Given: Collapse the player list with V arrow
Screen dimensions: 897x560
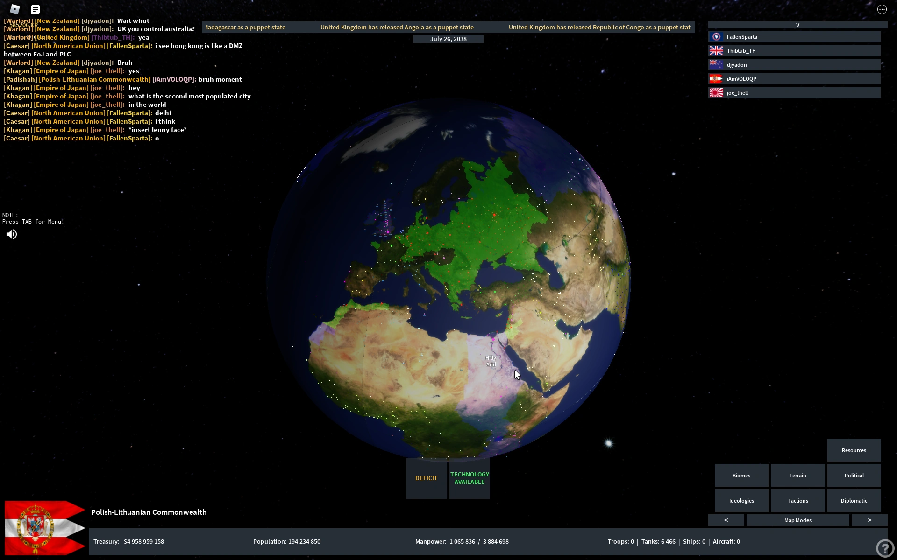Looking at the screenshot, I should coord(797,25).
